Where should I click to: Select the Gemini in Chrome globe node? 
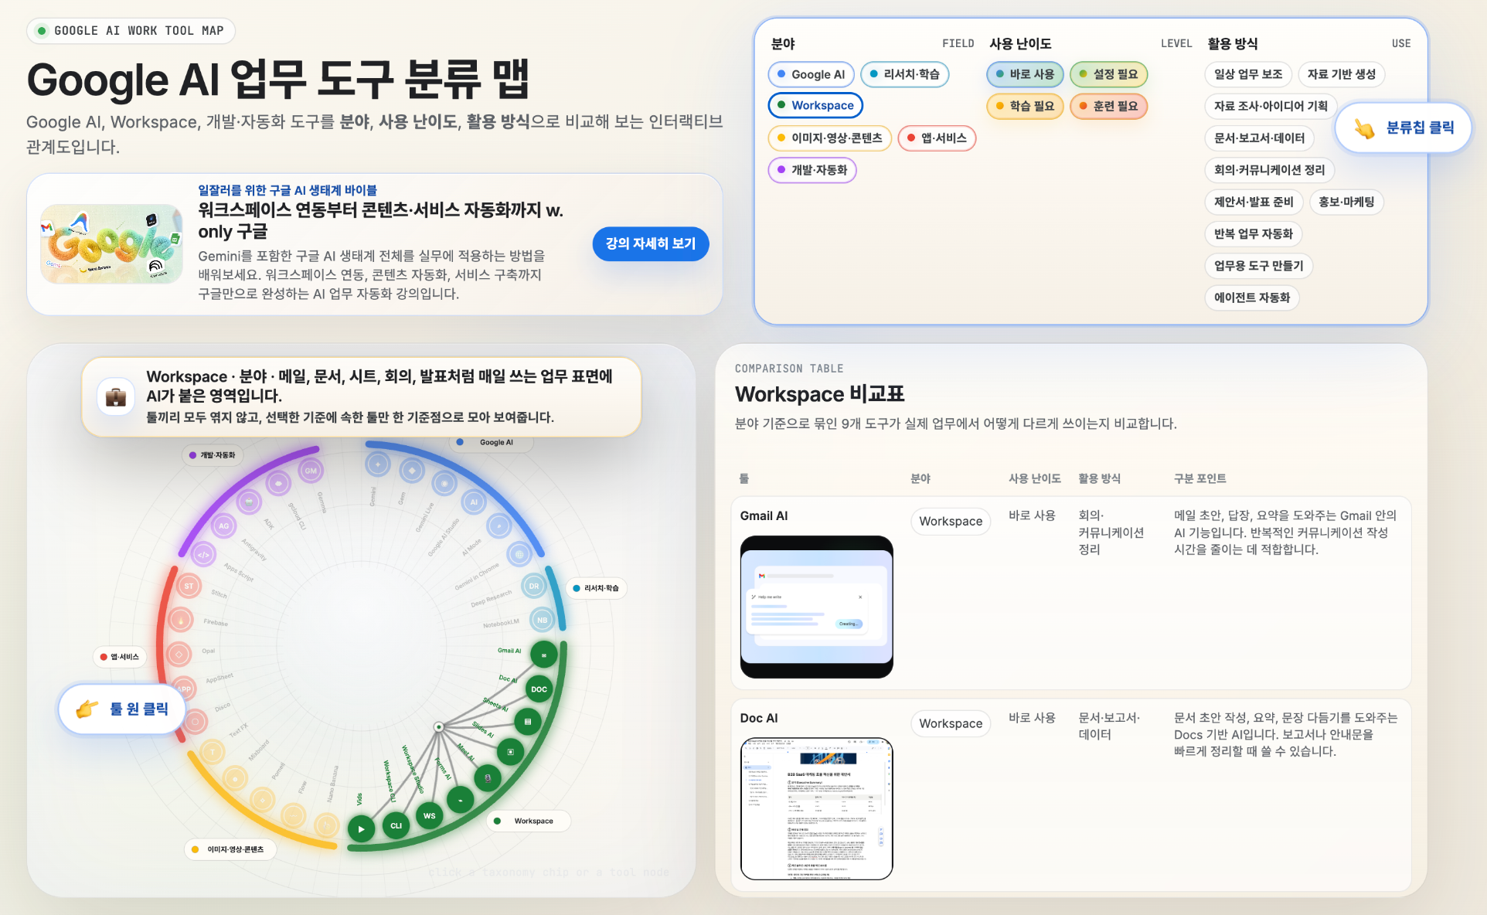click(519, 555)
